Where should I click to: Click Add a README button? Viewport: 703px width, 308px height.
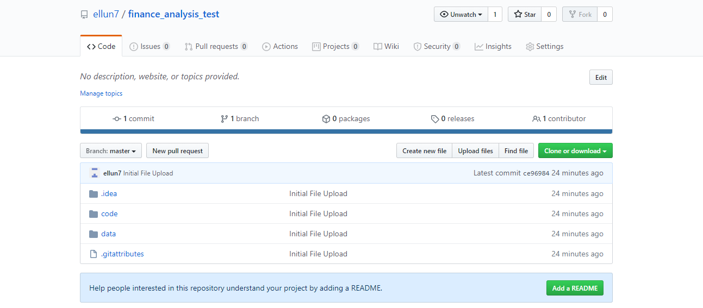[x=575, y=288]
